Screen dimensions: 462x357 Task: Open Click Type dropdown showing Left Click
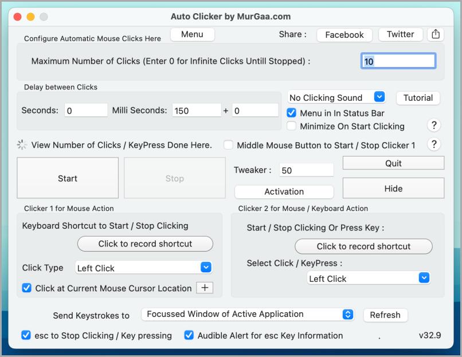pyautogui.click(x=143, y=268)
